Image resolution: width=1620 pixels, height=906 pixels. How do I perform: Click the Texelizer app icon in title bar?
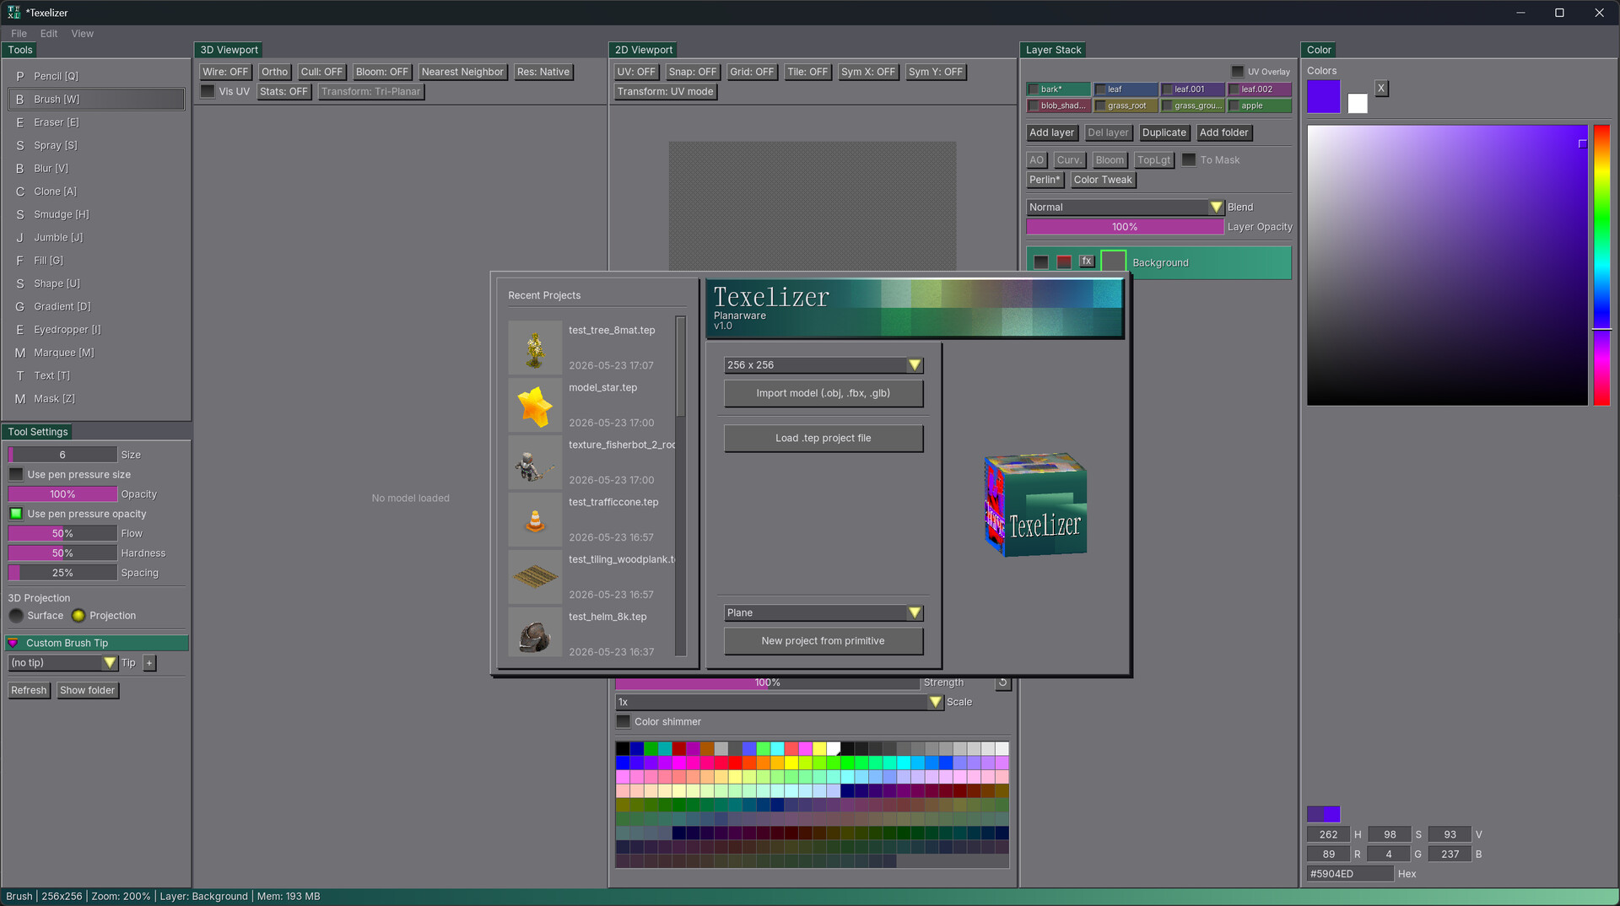[13, 13]
